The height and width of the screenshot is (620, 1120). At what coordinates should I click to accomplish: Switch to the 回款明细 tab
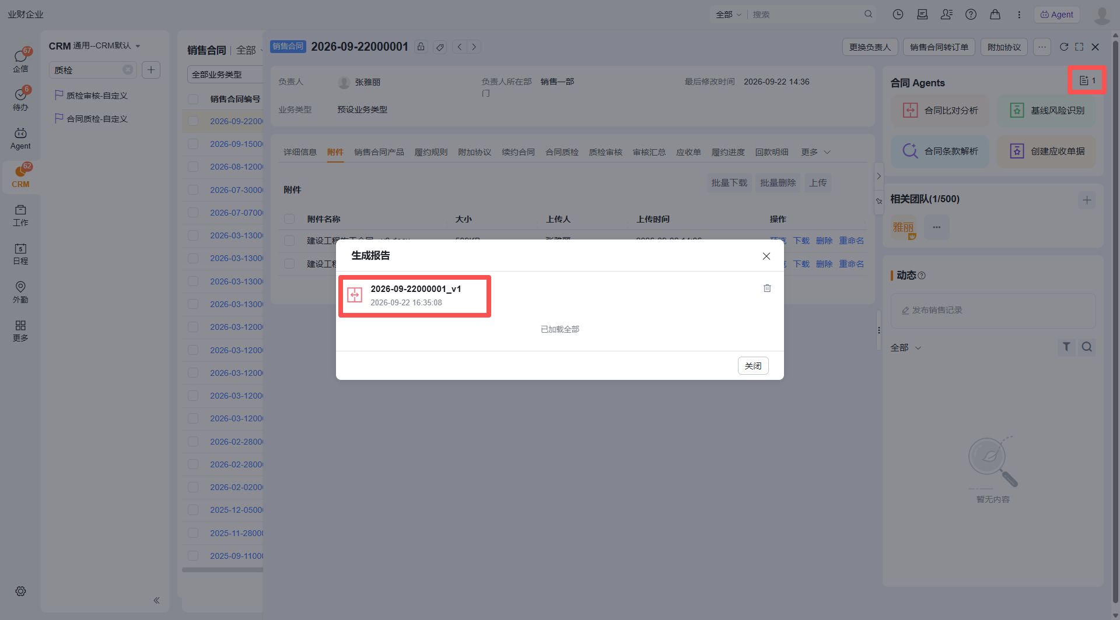(x=772, y=152)
